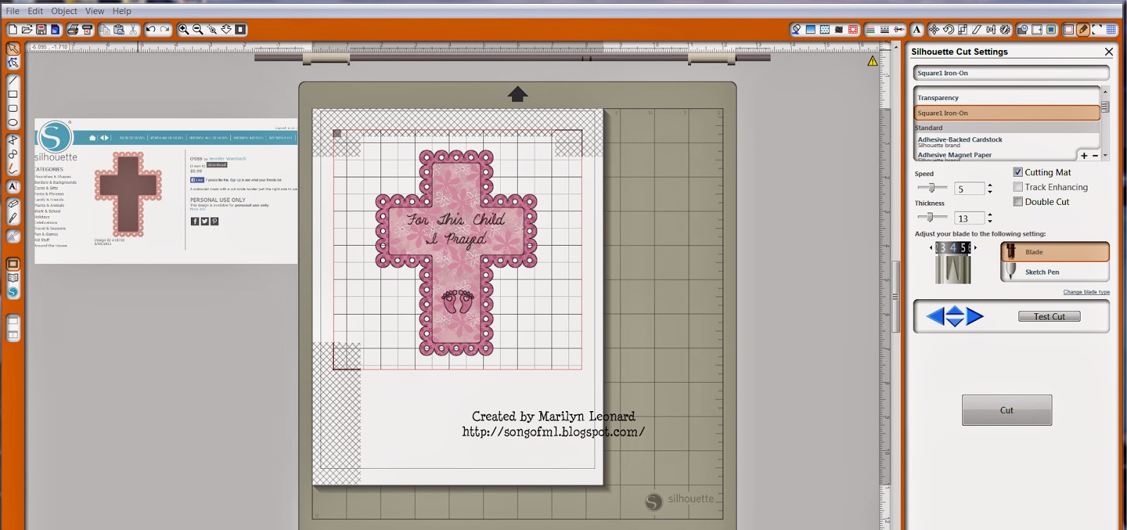This screenshot has height=530, width=1127.
Task: Click the Change blade type link
Action: [1086, 292]
